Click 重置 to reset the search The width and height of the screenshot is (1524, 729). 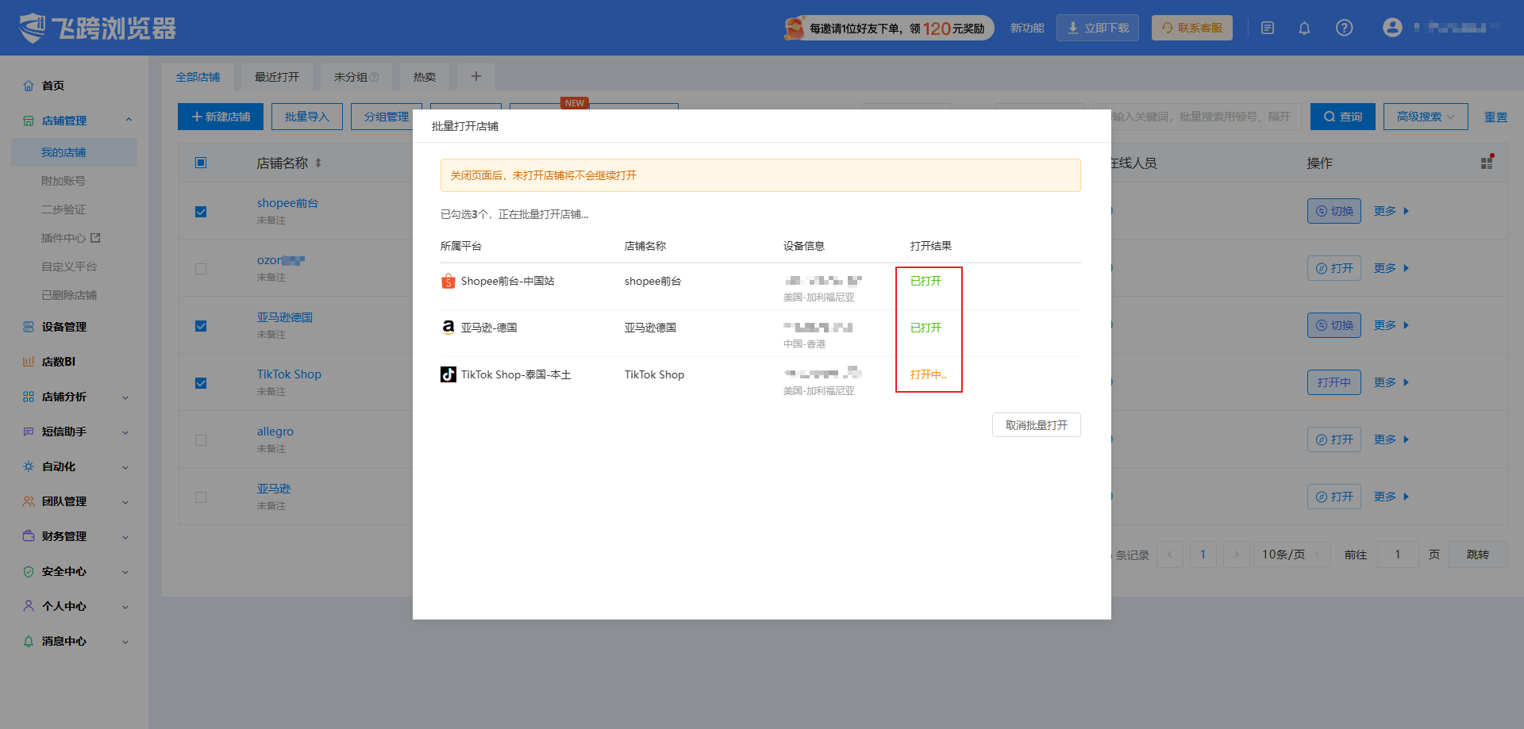coord(1496,117)
